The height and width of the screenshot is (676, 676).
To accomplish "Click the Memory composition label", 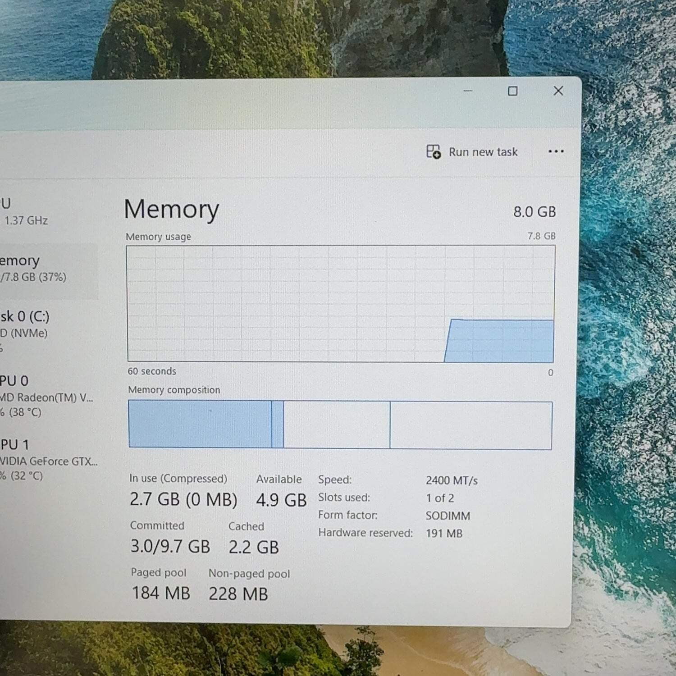I will pos(174,390).
